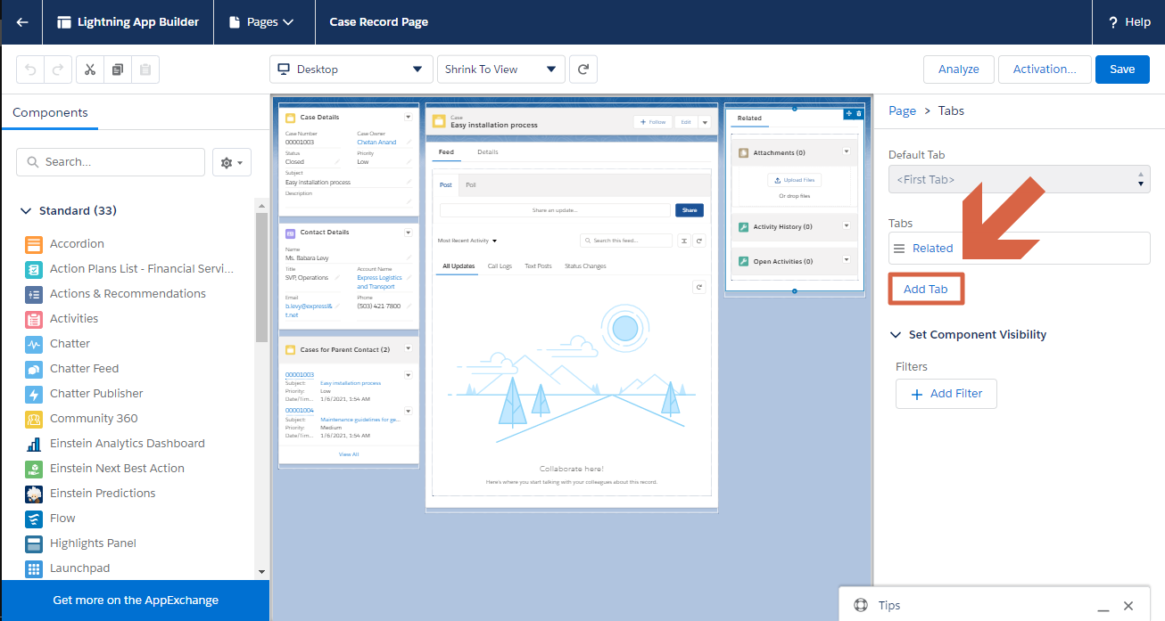
Task: Open the Pages menu
Action: click(262, 22)
